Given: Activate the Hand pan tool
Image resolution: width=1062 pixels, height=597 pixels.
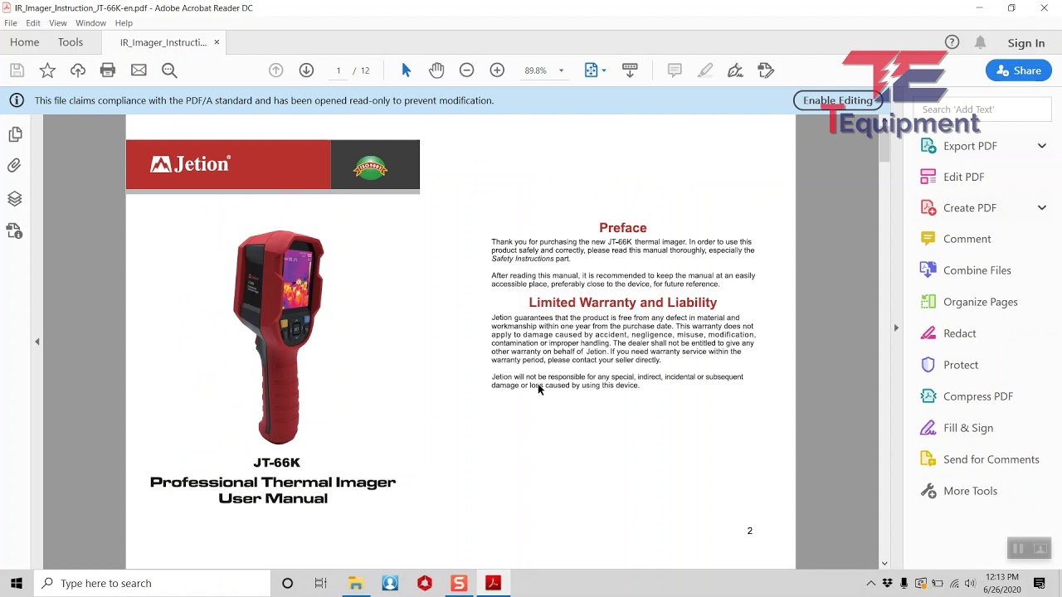Looking at the screenshot, I should point(436,70).
